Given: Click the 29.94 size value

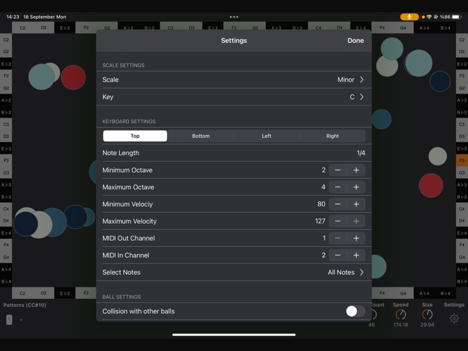Looking at the screenshot, I should point(427,325).
